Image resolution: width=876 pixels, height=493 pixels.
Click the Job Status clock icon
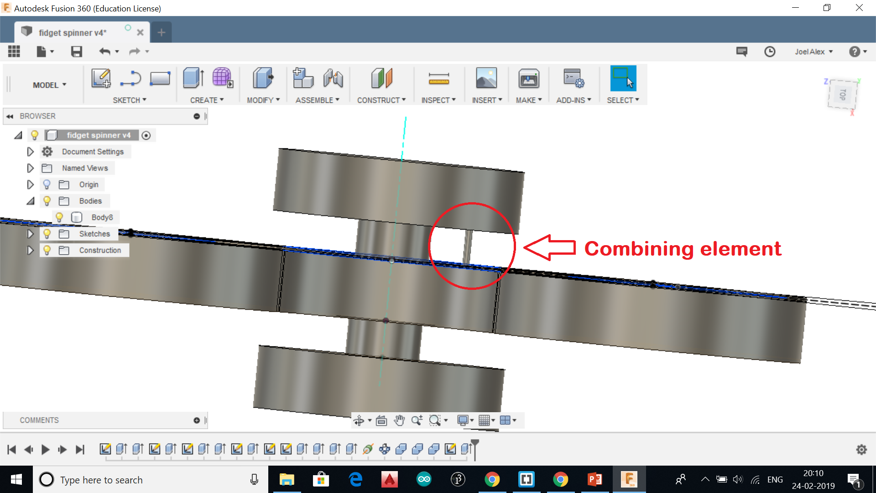click(770, 52)
